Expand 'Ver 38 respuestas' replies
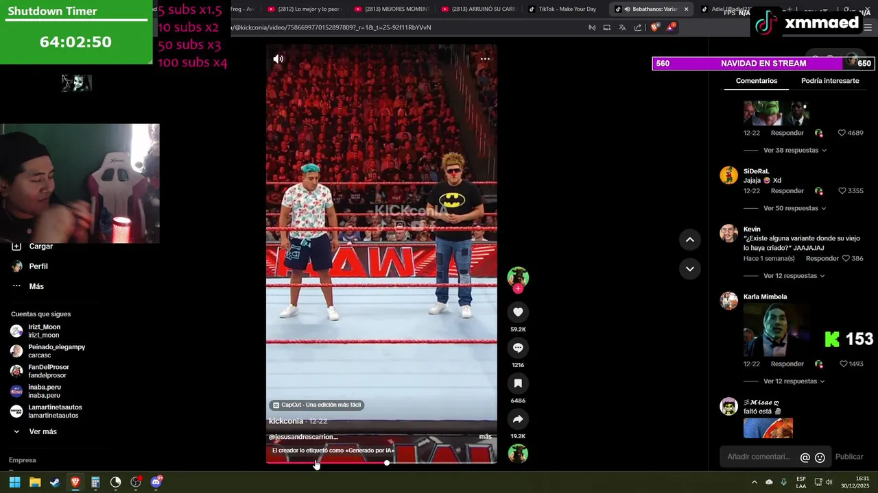This screenshot has width=878, height=493. (x=794, y=150)
